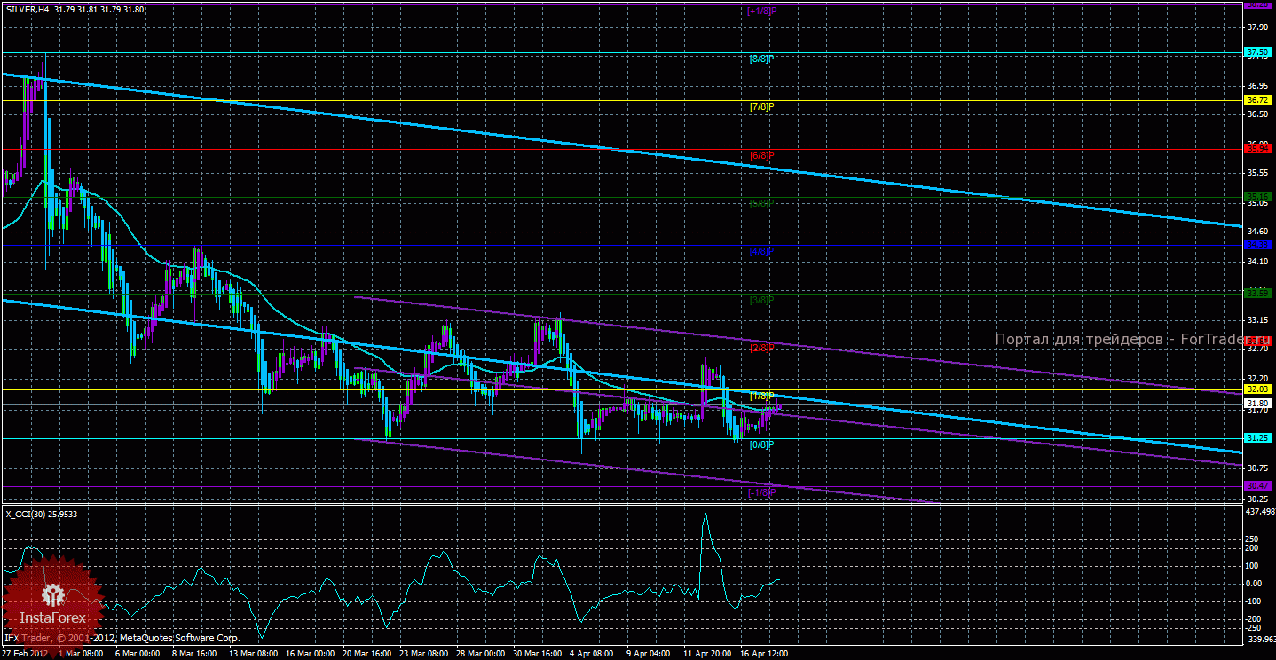
Task: Click the yellow 36.72 price tag
Action: [x=1258, y=101]
